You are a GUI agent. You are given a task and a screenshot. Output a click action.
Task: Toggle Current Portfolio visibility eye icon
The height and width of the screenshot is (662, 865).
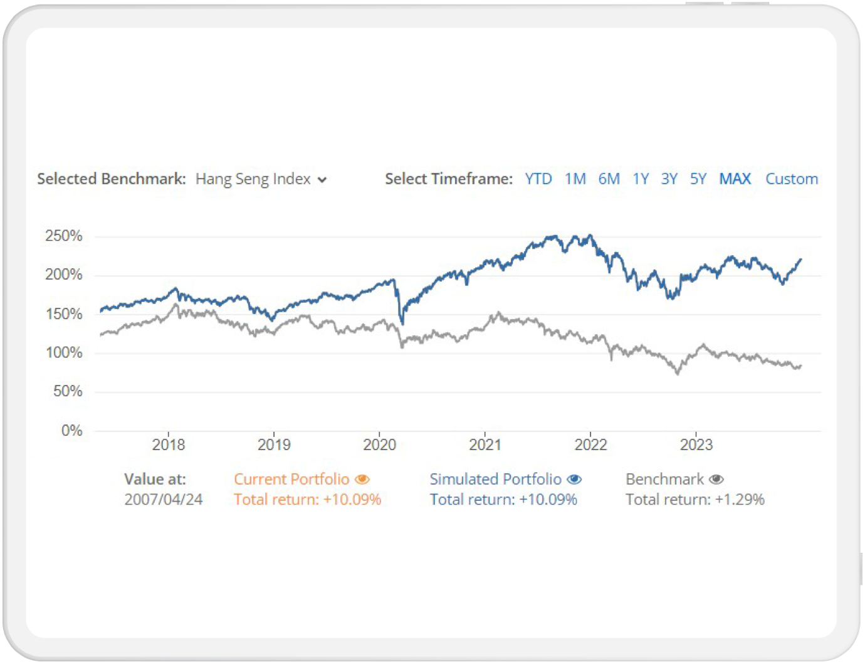pyautogui.click(x=362, y=480)
